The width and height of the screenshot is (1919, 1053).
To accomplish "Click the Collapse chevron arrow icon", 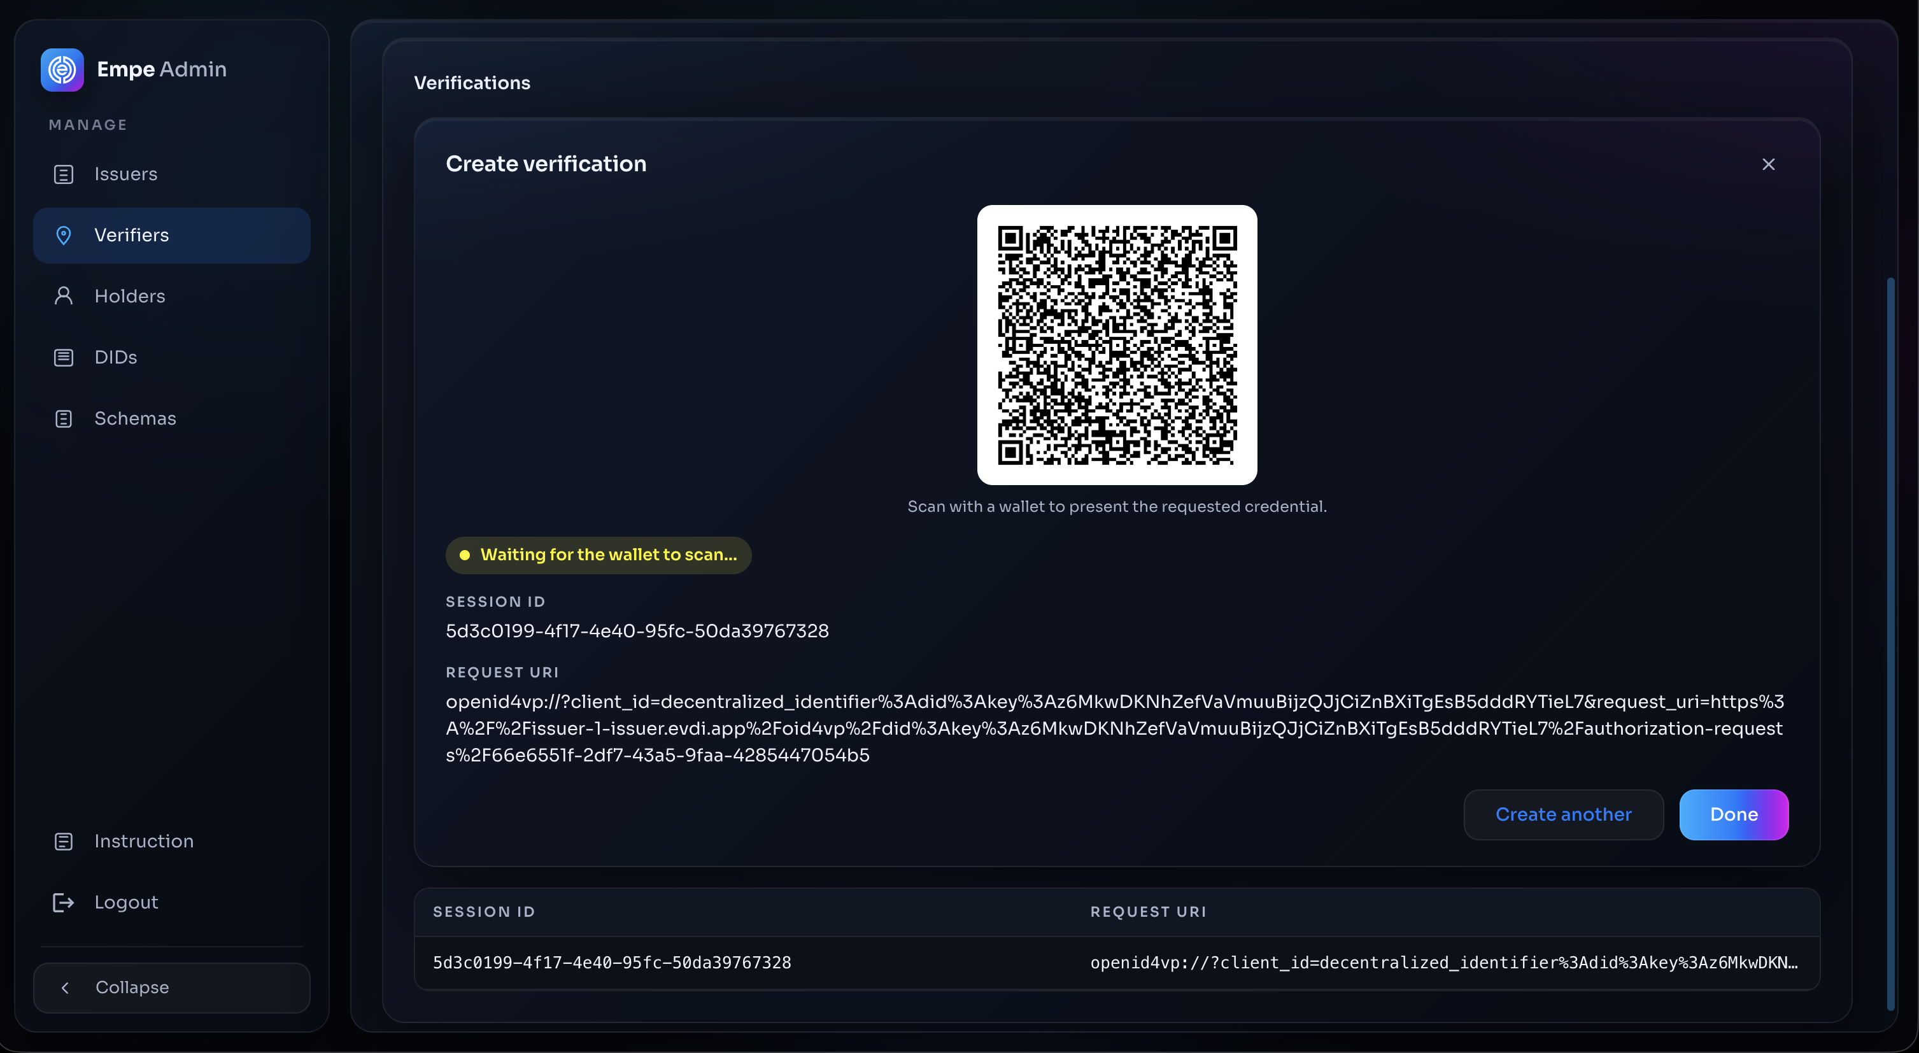I will pos(65,987).
